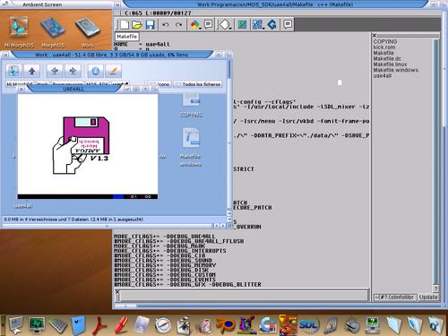Click the file pattern filter input field

[395, 297]
